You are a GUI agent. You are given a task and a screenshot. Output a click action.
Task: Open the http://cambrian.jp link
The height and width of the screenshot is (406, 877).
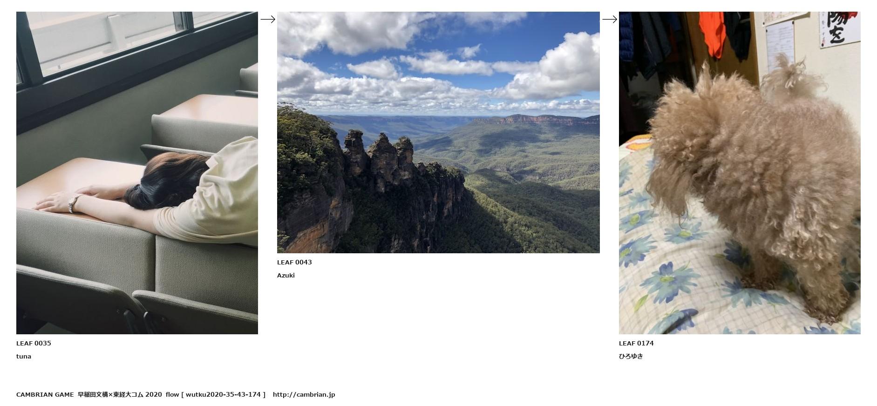(x=304, y=394)
